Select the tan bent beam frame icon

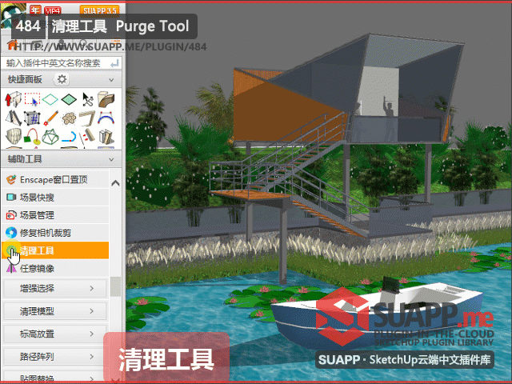(87, 118)
